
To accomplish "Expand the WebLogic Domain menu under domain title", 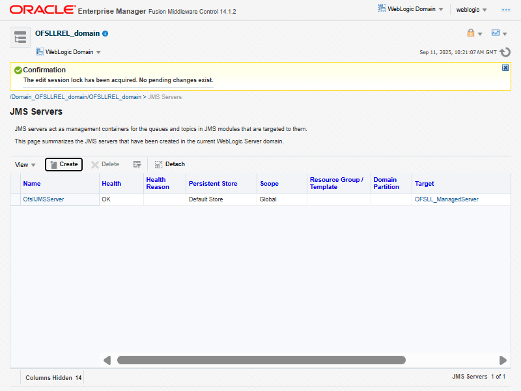I will pyautogui.click(x=68, y=52).
